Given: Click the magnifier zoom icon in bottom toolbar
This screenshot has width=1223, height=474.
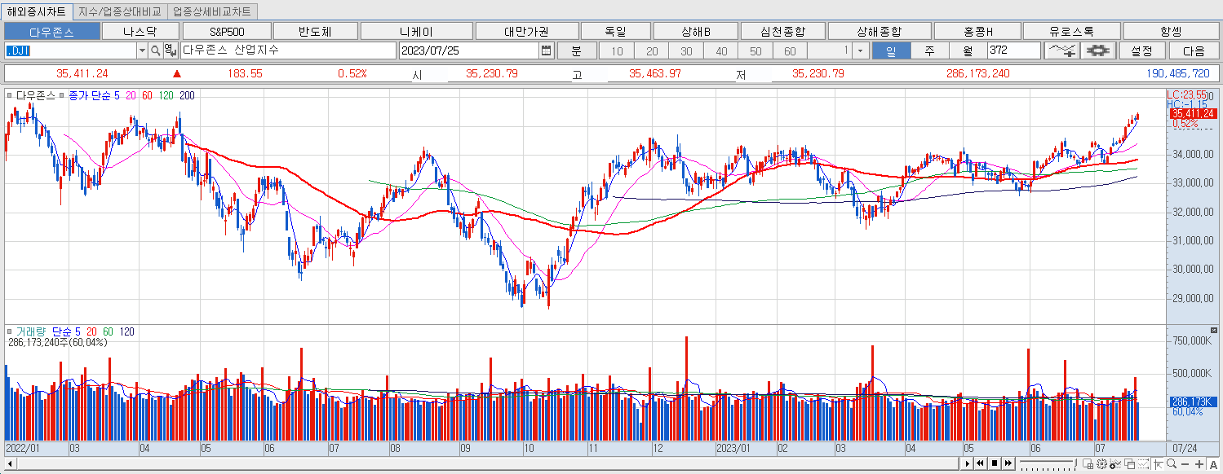Looking at the screenshot, I should pos(1172,464).
